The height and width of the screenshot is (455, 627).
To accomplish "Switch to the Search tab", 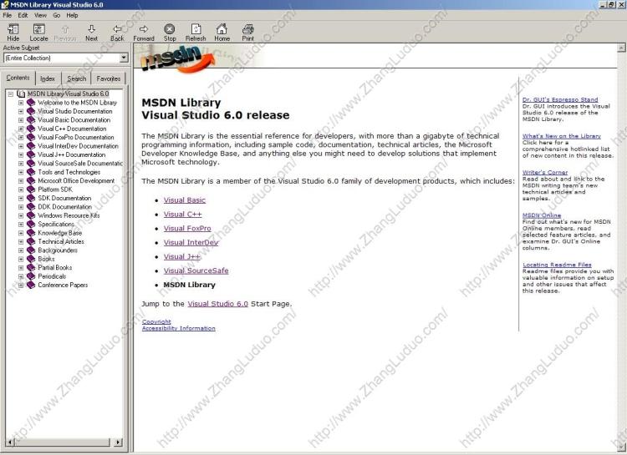I will point(76,78).
